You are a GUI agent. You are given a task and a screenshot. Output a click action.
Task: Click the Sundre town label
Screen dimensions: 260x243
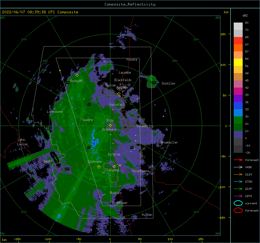pos(88,120)
